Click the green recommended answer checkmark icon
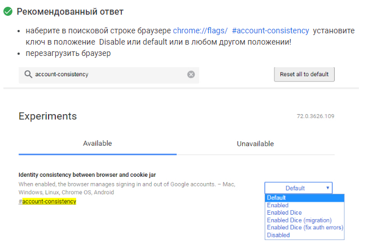 [x=8, y=11]
